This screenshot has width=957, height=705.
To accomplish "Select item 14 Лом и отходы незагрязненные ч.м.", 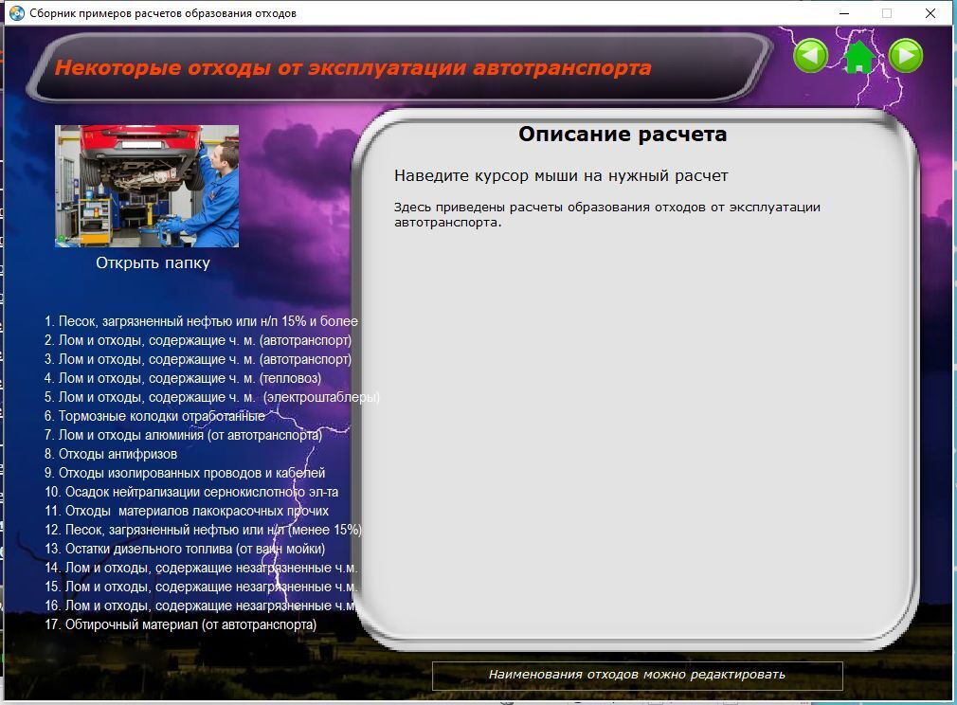I will pyautogui.click(x=201, y=567).
